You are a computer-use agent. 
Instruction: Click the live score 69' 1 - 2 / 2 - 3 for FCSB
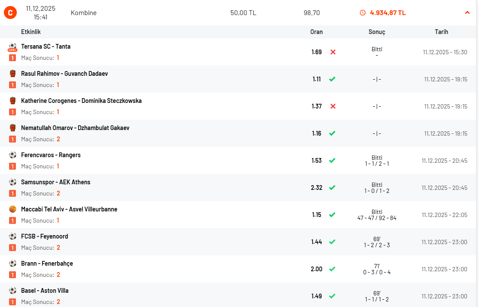pyautogui.click(x=376, y=242)
